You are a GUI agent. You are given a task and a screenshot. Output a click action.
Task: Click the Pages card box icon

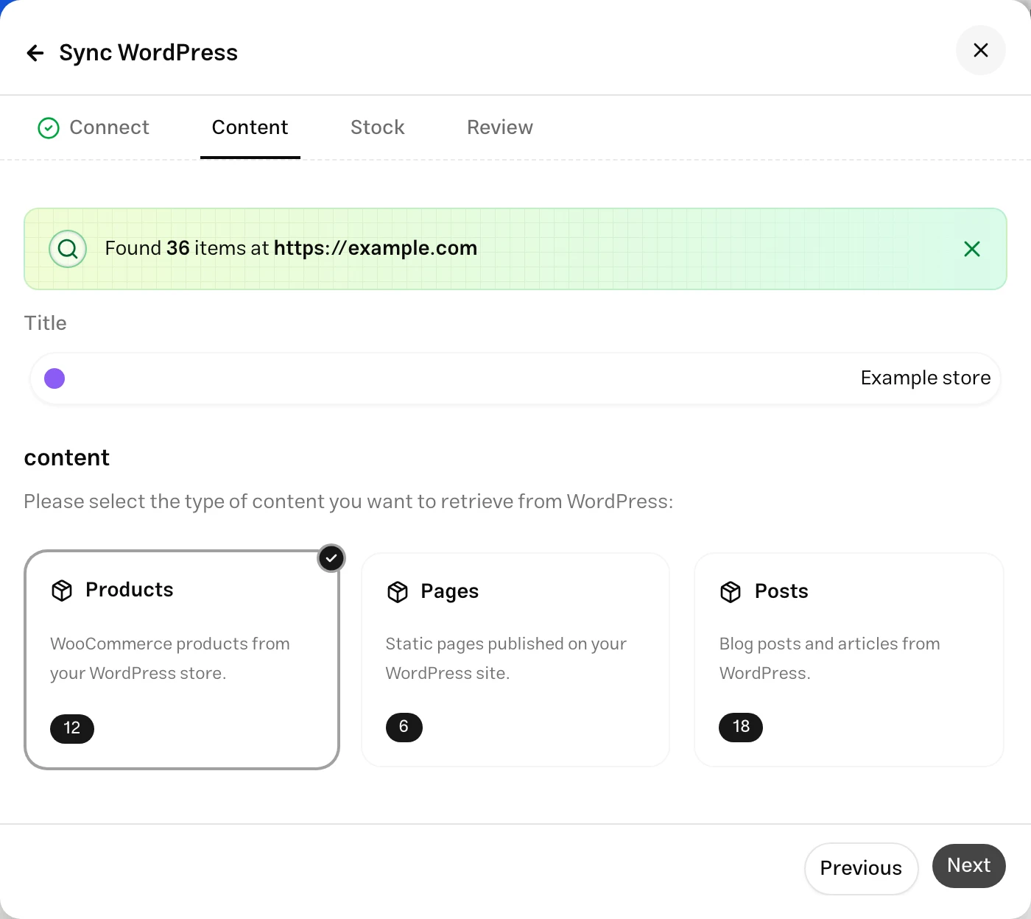398,592
